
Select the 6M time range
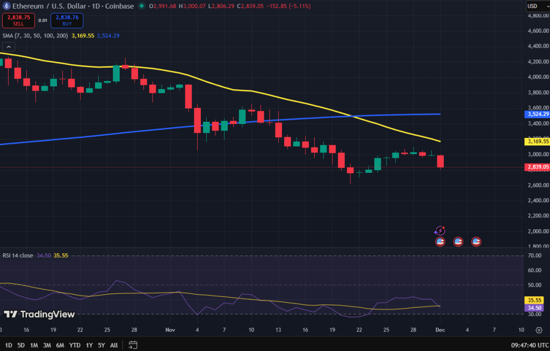pyautogui.click(x=60, y=345)
